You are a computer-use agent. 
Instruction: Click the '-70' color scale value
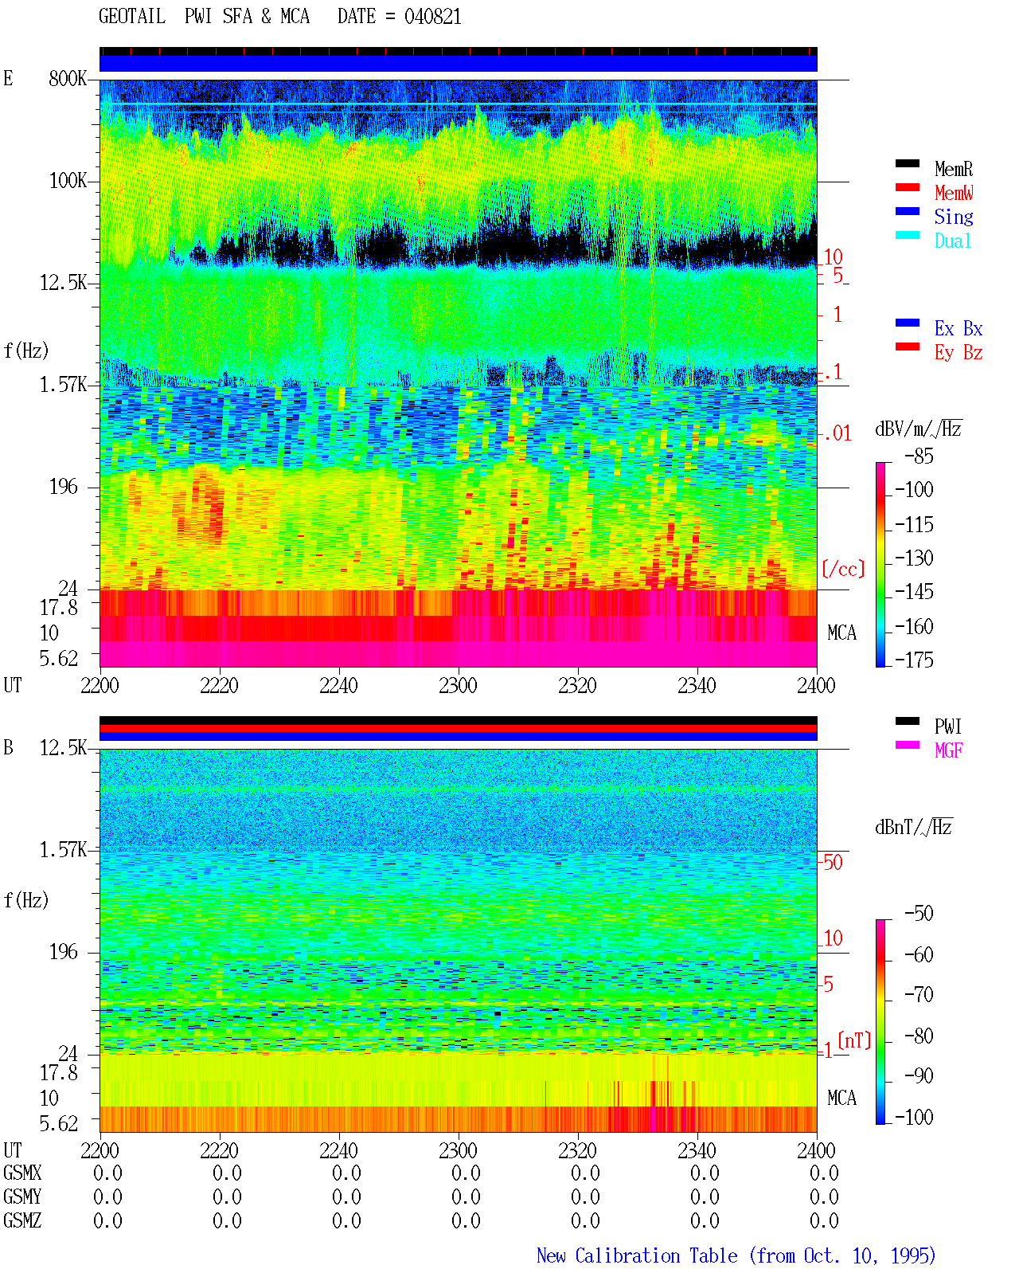click(x=919, y=994)
